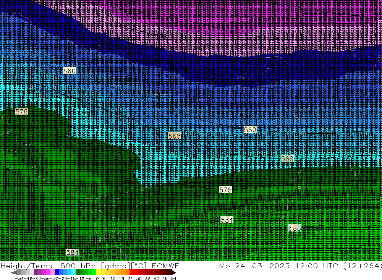The width and height of the screenshot is (382, 280).
Task: Click the 560 label in upper-left blue area
Action: (x=70, y=71)
